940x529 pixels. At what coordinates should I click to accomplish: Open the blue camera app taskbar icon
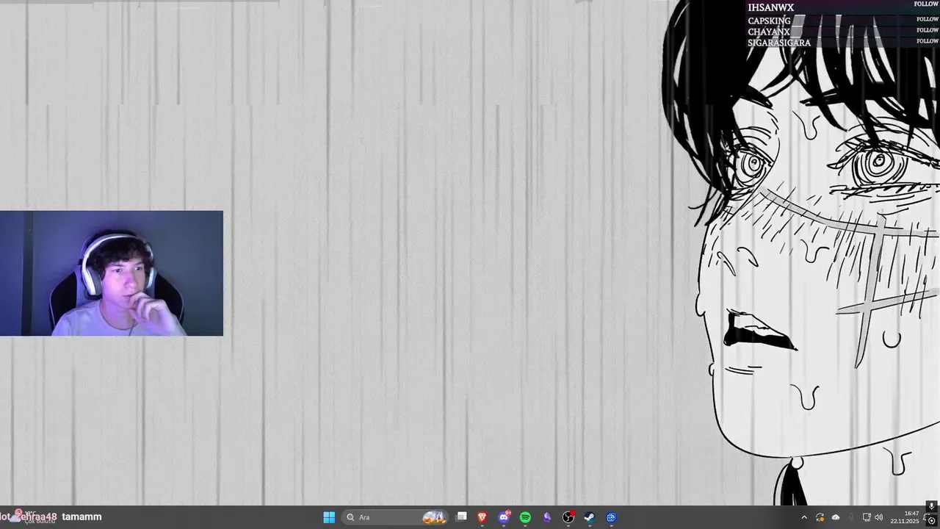[x=611, y=517]
